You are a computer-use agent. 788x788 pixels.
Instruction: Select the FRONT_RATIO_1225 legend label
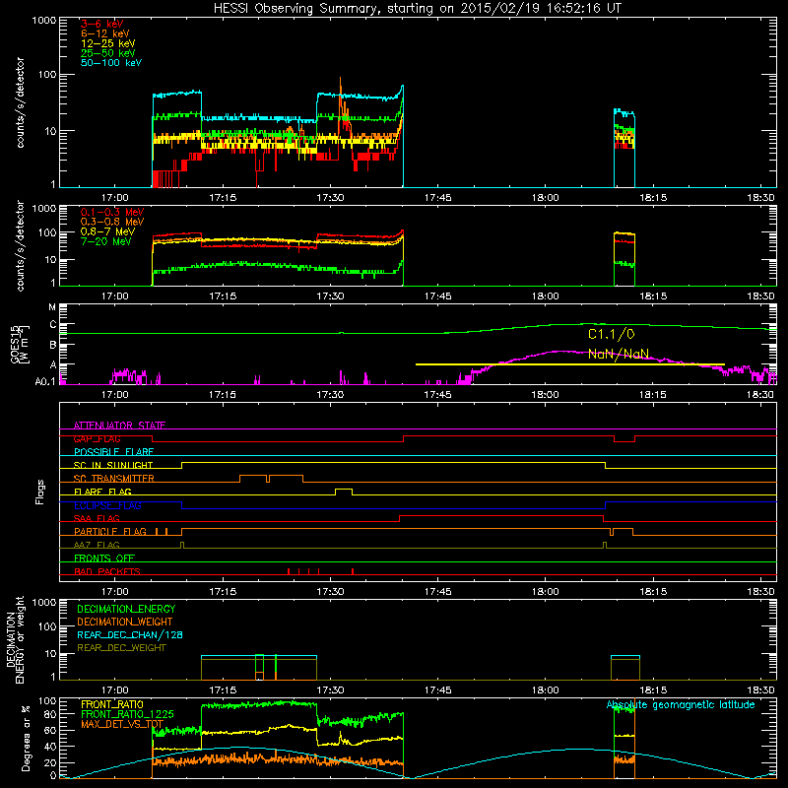point(127,714)
